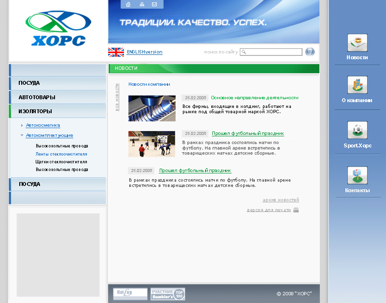
Task: Open the О компании building icon
Action: point(357,85)
